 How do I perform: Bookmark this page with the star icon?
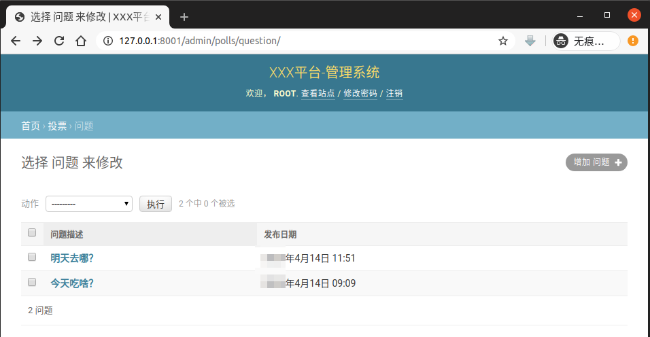(x=503, y=41)
